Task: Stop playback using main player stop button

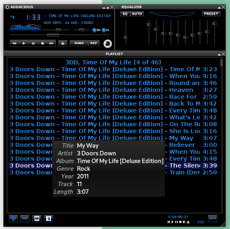Action: click(x=43, y=43)
